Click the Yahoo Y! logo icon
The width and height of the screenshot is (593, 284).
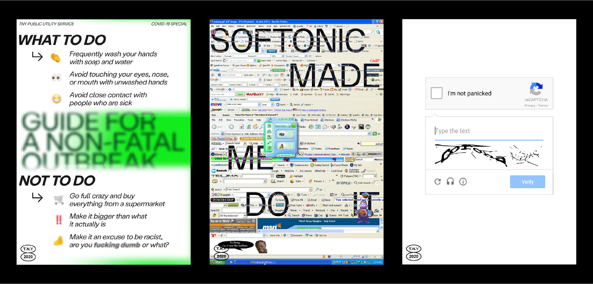[x=213, y=235]
